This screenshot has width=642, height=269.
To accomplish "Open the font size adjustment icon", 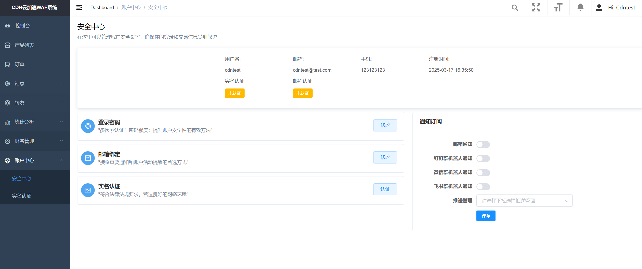I will click(558, 8).
